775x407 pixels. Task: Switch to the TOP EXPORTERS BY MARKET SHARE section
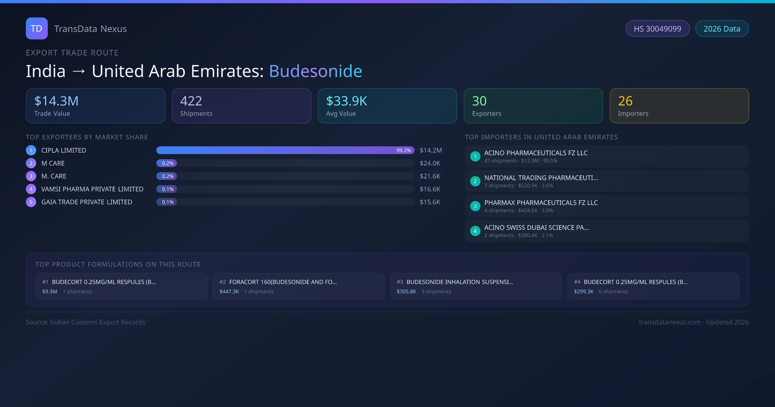[87, 137]
